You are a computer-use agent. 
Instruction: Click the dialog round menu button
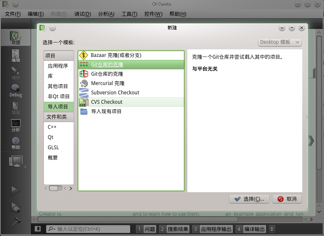click(x=52, y=28)
